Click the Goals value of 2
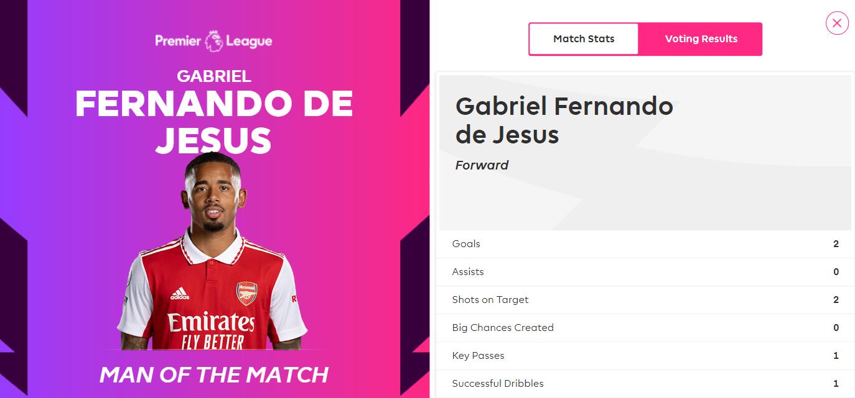855x398 pixels. [836, 244]
